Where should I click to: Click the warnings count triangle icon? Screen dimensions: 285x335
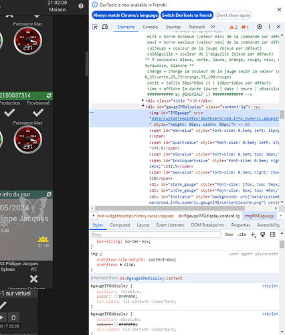tap(231, 27)
